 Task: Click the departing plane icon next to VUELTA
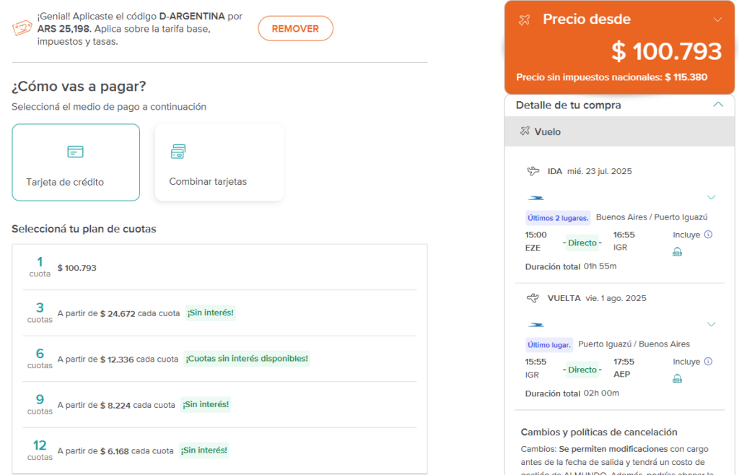click(533, 297)
